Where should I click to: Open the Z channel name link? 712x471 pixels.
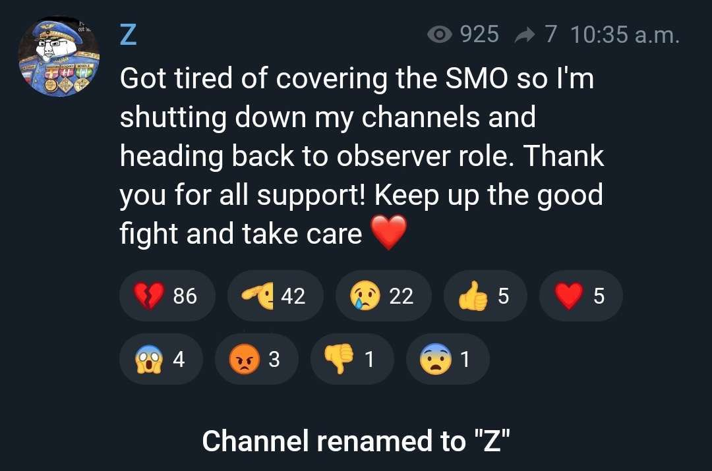click(x=128, y=34)
